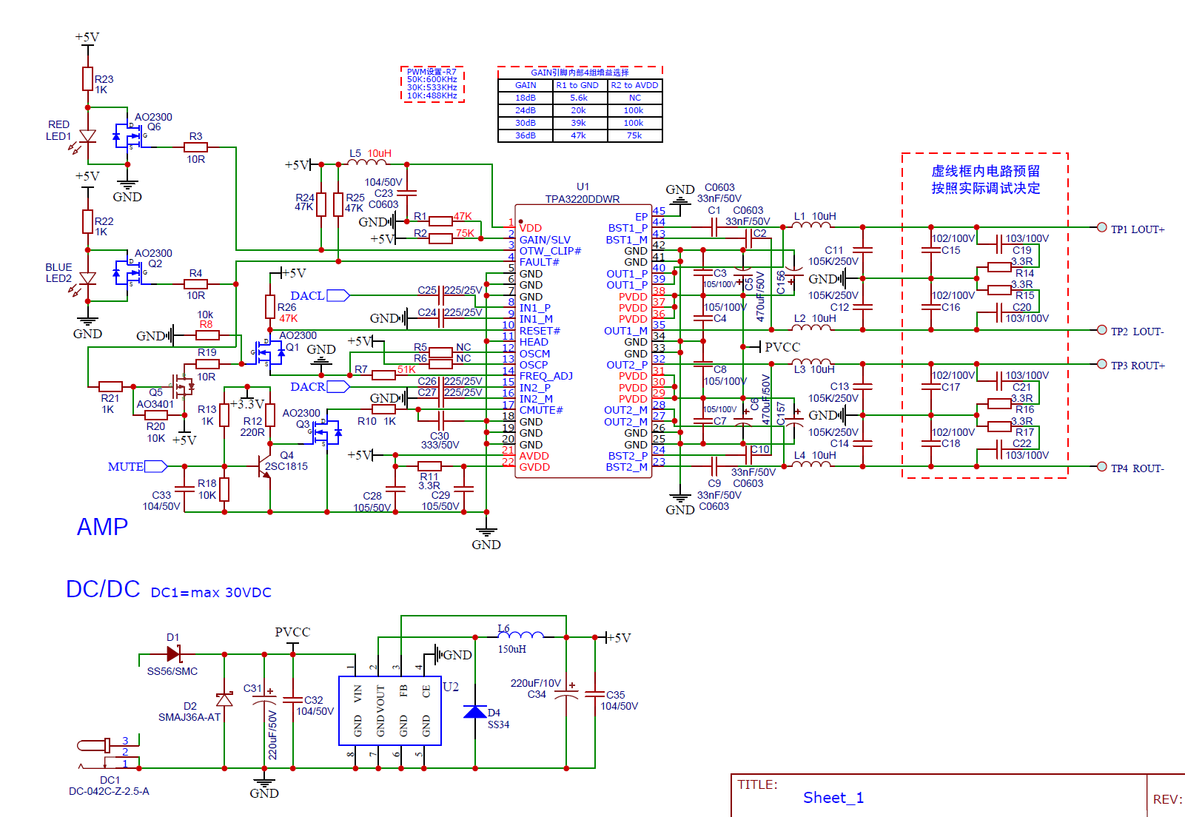This screenshot has height=817, width=1185.
Task: Click the RESET# pin label
Action: tap(540, 331)
